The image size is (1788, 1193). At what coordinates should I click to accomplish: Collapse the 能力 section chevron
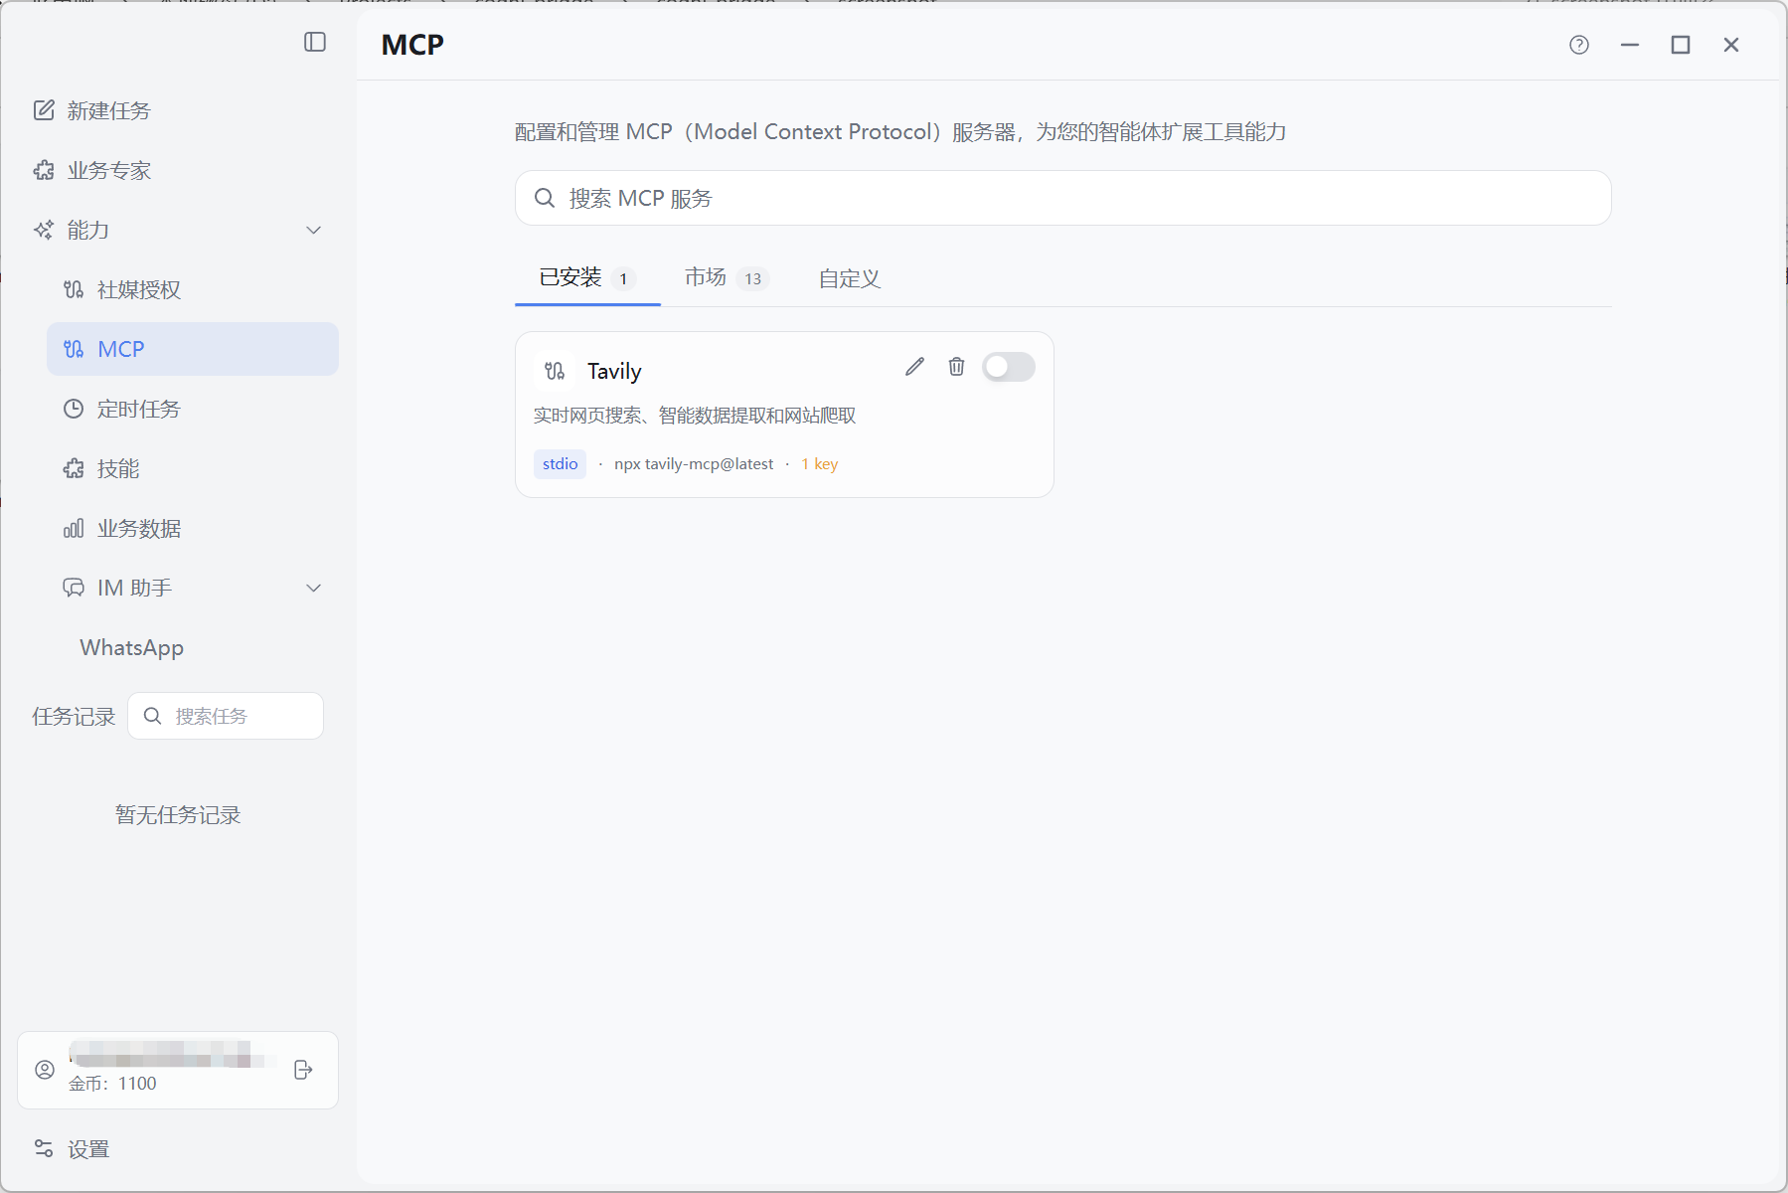coord(314,230)
